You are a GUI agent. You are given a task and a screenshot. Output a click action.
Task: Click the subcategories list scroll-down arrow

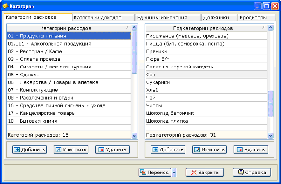coord(270,136)
